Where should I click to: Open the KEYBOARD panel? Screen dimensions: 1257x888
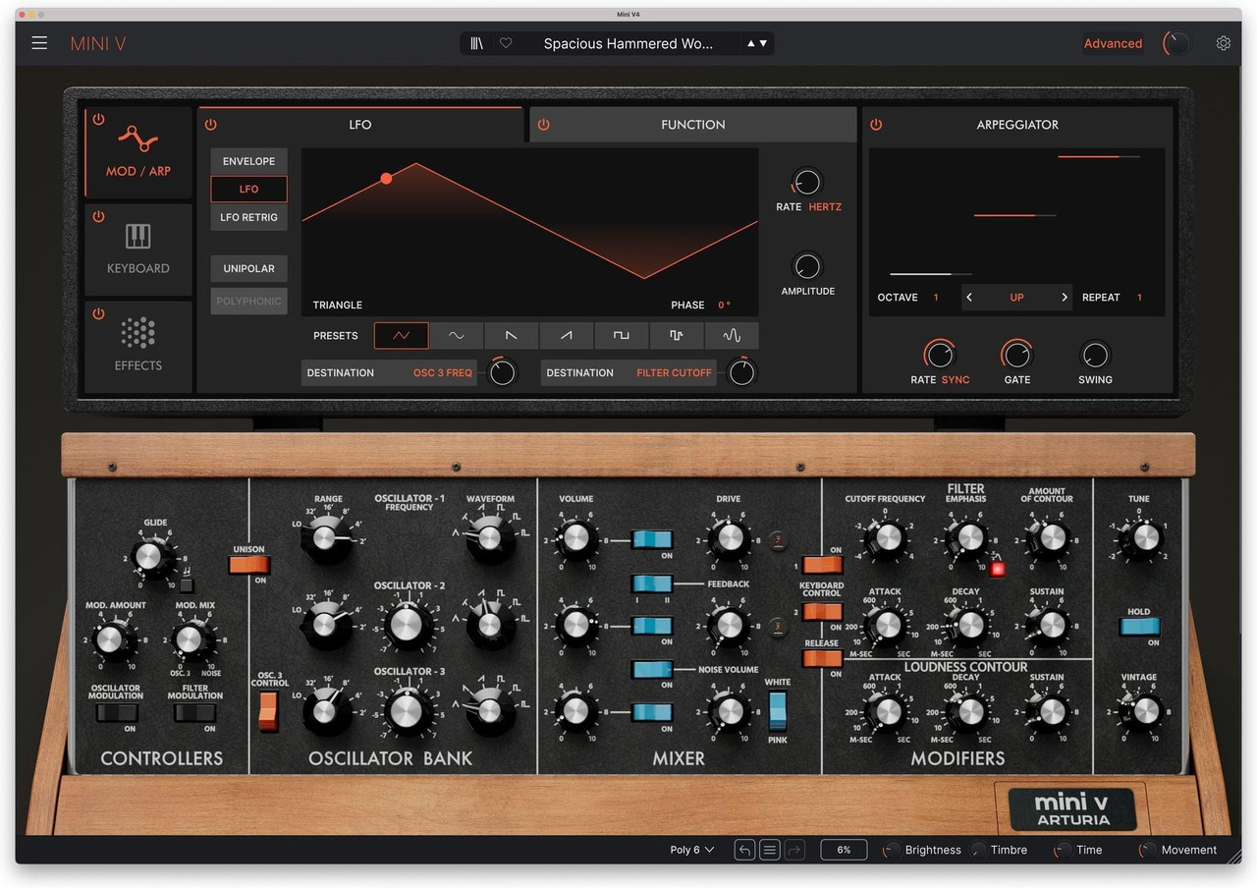[x=138, y=250]
